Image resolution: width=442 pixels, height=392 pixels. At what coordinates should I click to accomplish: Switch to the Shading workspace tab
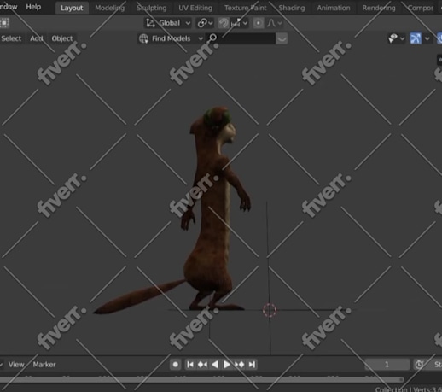point(292,8)
